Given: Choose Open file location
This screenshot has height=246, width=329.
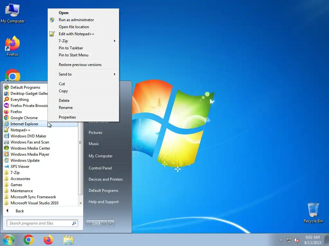Looking at the screenshot, I should [84, 27].
